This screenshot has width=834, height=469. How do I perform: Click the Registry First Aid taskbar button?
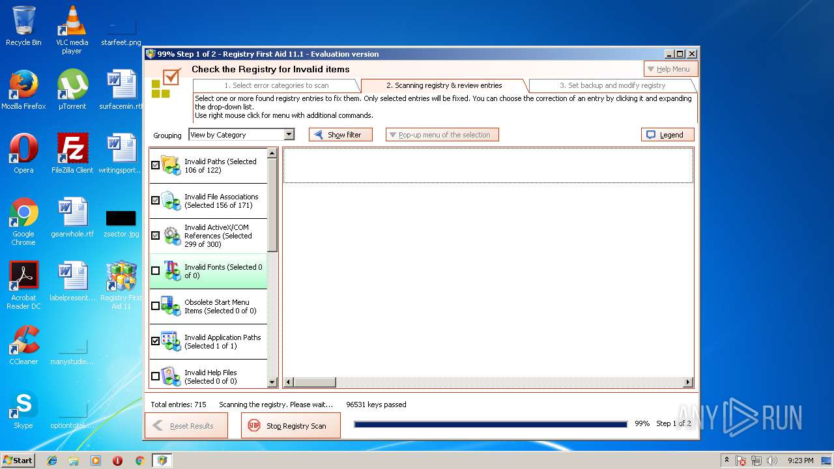(x=162, y=461)
